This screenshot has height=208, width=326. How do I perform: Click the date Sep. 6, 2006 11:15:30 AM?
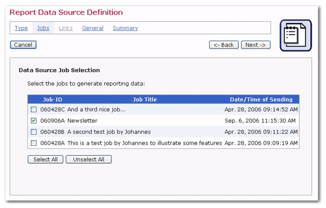[x=260, y=121]
